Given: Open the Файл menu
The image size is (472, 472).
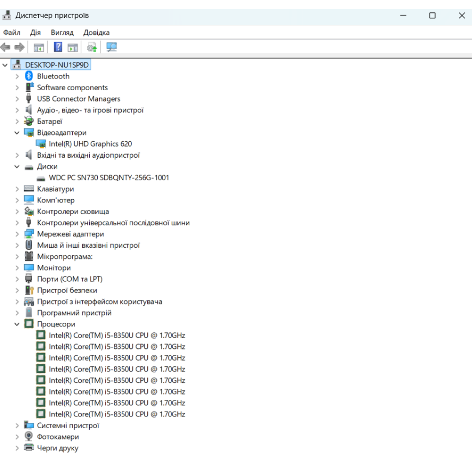Looking at the screenshot, I should (x=12, y=33).
